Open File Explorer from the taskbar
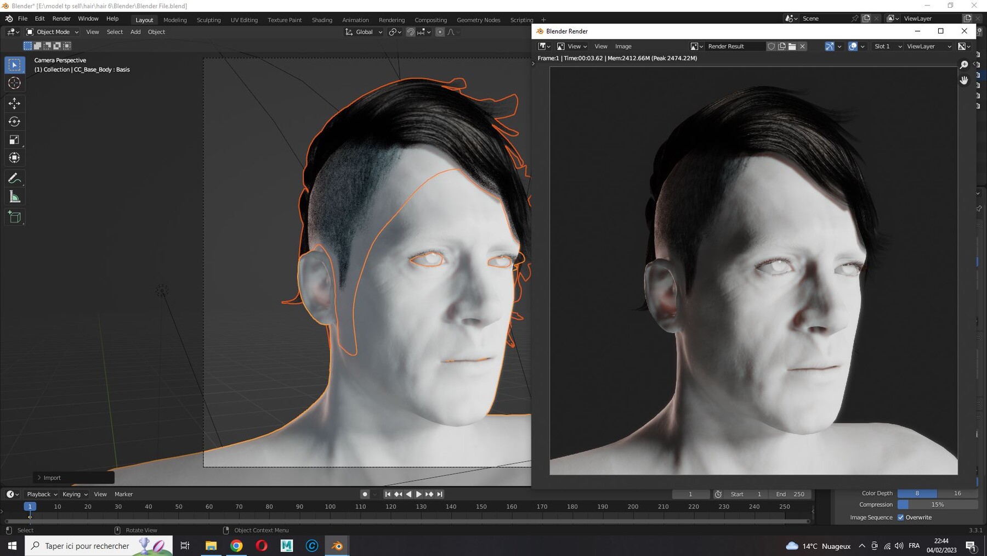 click(211, 546)
